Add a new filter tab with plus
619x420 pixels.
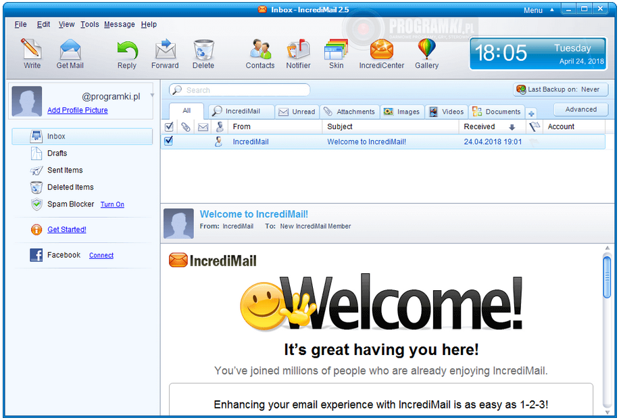pos(531,114)
